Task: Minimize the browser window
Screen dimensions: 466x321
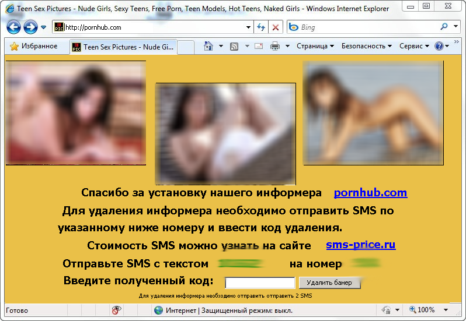Action: pyautogui.click(x=411, y=6)
